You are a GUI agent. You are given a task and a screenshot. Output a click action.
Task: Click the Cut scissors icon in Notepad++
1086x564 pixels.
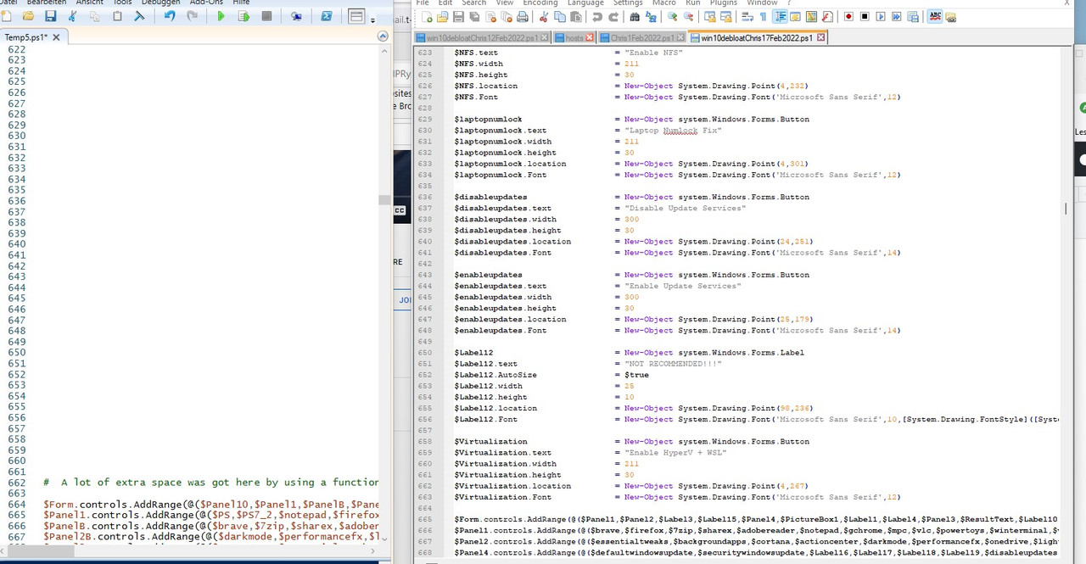tap(543, 17)
